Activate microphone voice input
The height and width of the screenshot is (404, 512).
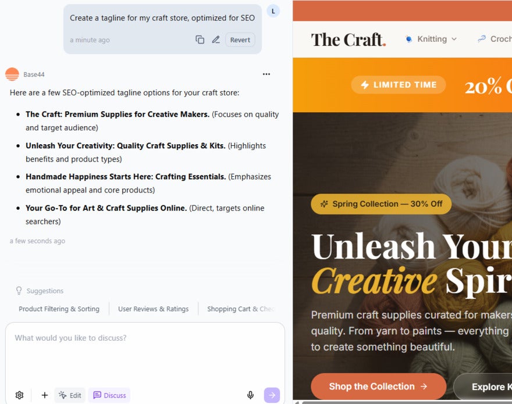point(250,395)
